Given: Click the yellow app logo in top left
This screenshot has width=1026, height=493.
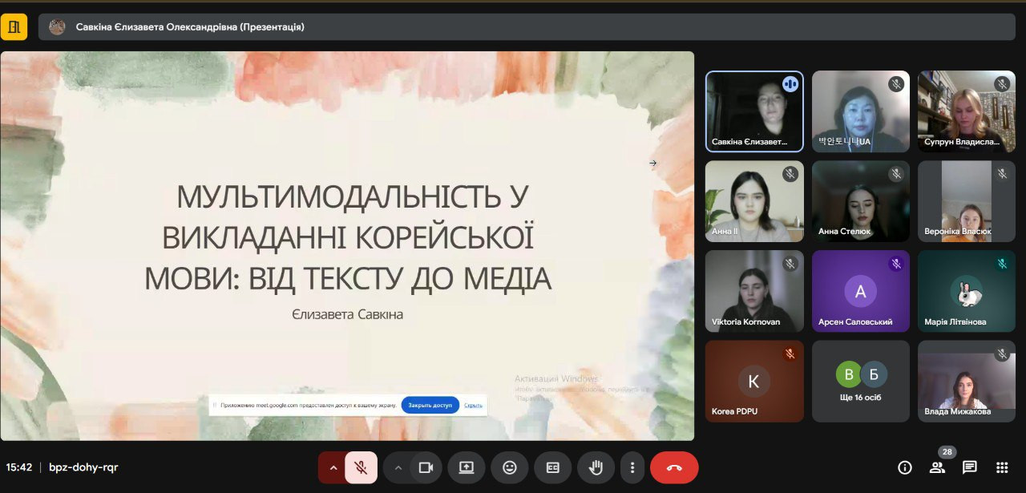Looking at the screenshot, I should coord(14,27).
